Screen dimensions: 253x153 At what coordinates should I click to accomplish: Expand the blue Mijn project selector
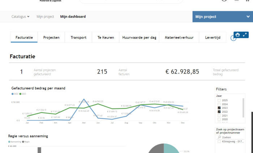click(223, 17)
